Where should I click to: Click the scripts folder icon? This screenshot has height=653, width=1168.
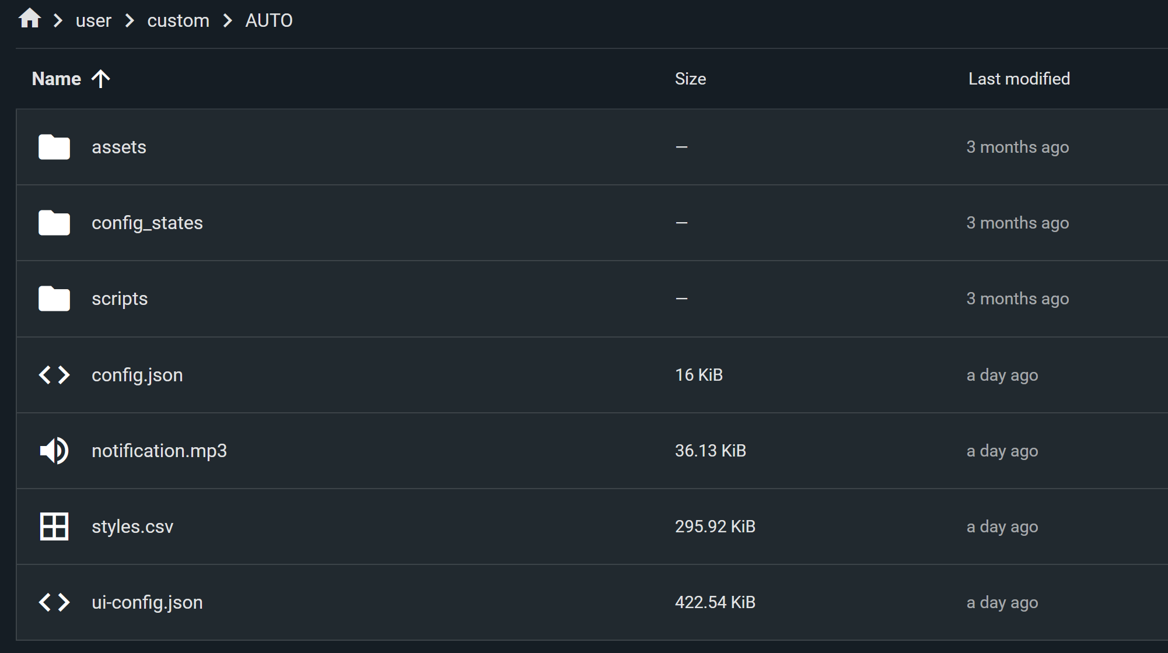coord(54,299)
